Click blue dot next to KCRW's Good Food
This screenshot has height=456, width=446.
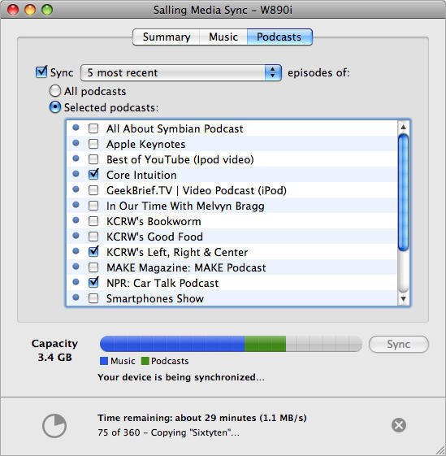coord(76,236)
